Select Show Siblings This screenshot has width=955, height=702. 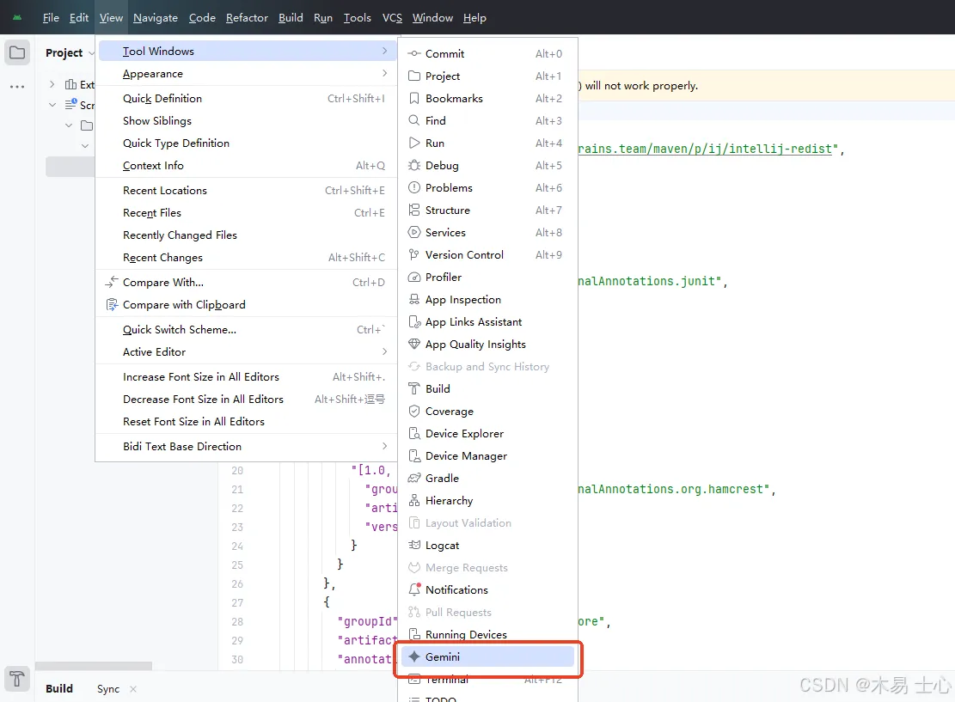coord(247,120)
